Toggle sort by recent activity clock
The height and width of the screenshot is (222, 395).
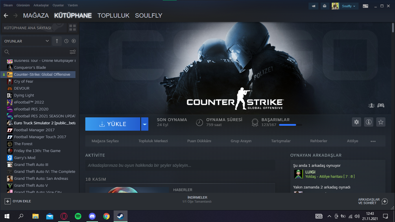(66, 41)
